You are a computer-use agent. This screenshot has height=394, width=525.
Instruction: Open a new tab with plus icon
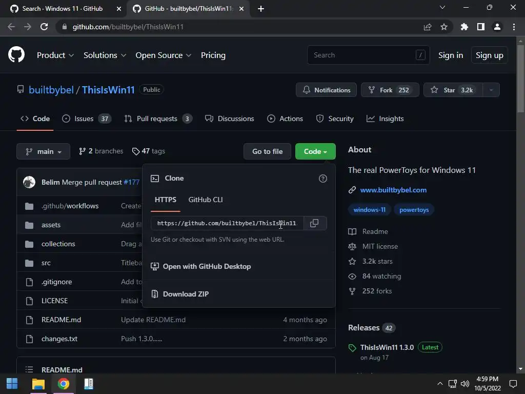[261, 9]
